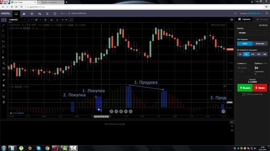The height and width of the screenshot is (151, 270).
Task: Click the amount input field
Action: pyautogui.click(x=243, y=68)
